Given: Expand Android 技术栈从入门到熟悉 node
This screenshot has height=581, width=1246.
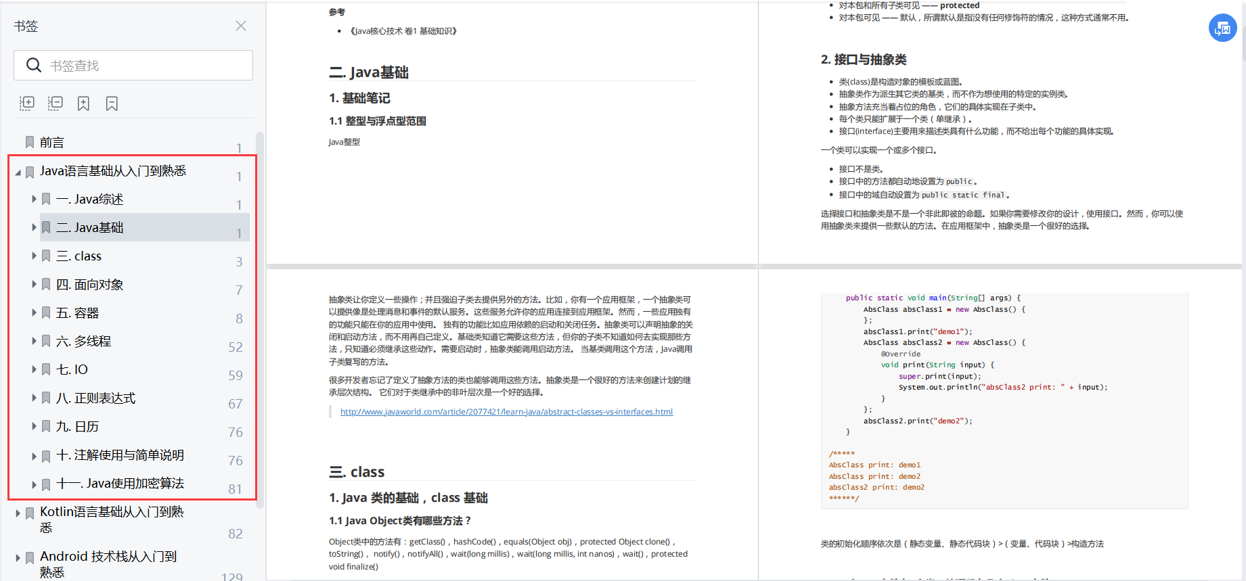Looking at the screenshot, I should click(18, 558).
